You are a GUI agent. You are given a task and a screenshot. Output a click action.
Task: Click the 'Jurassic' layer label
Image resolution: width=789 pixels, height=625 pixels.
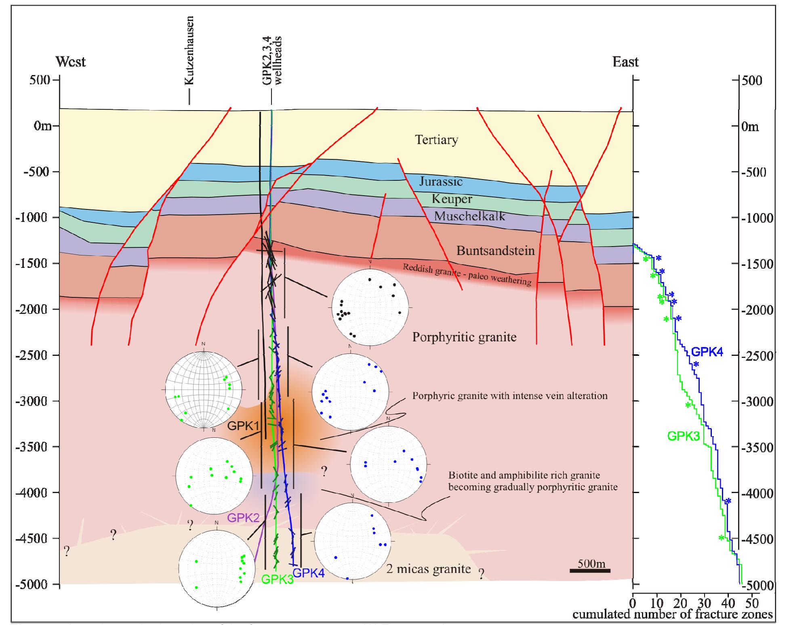pos(440,181)
